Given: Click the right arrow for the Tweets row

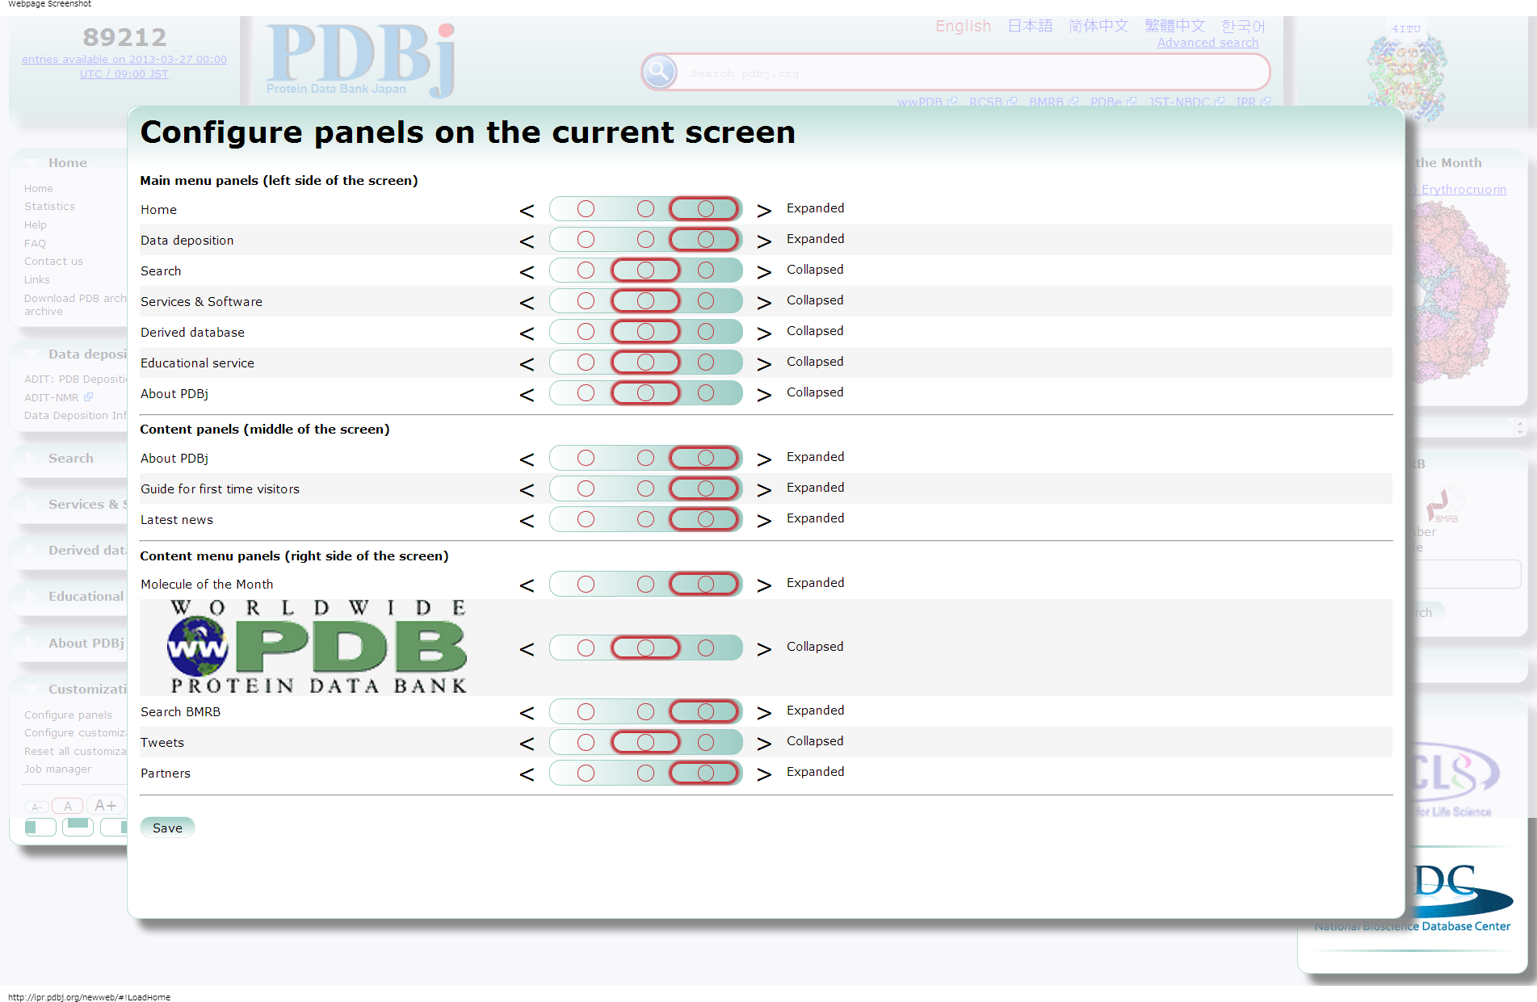Looking at the screenshot, I should tap(764, 744).
